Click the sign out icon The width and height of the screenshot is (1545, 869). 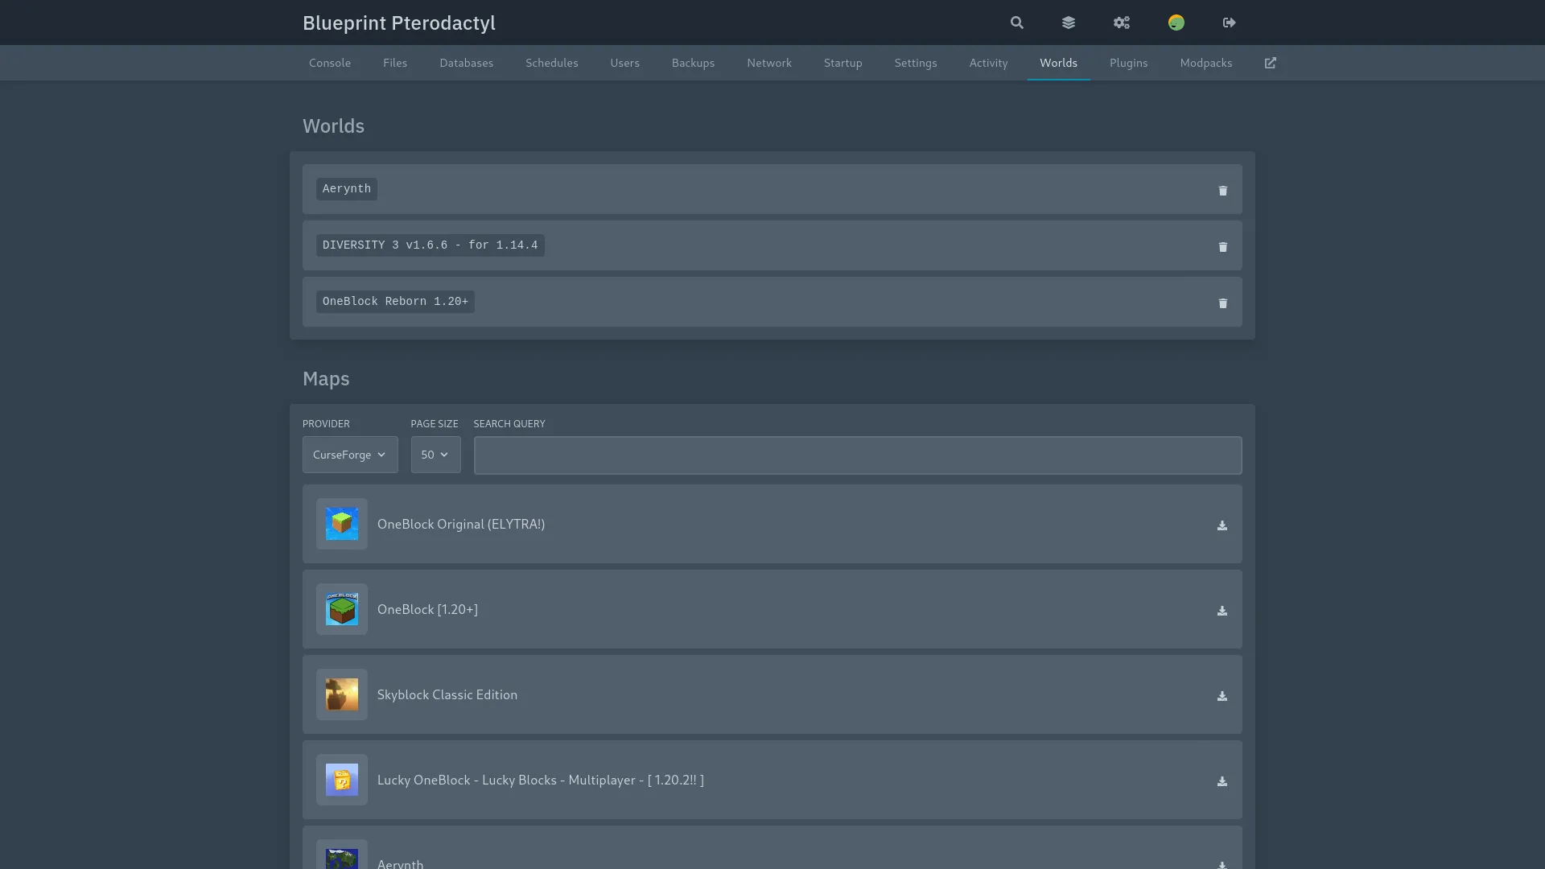click(1229, 23)
